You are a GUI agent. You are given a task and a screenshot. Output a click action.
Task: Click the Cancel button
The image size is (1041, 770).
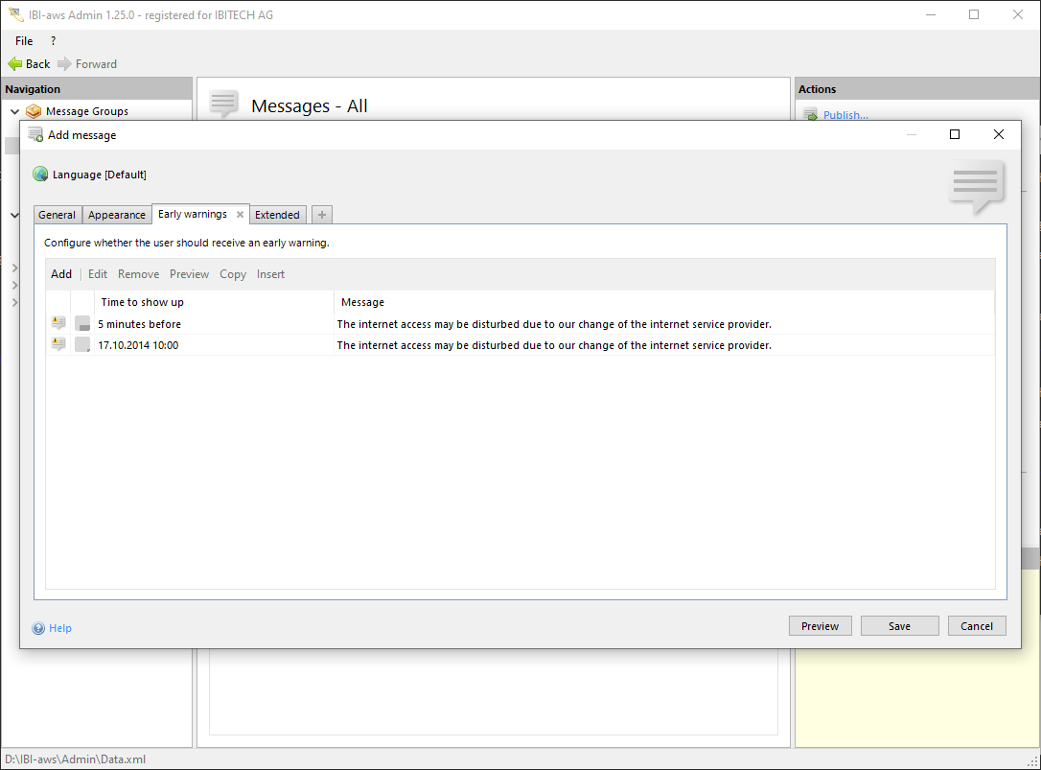(x=977, y=626)
